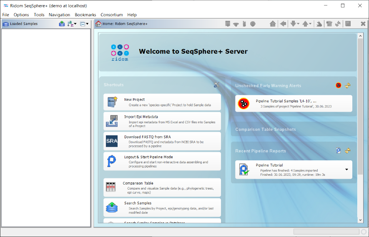
Task: Click the Search Samples icon in Loaded Samples header
Action: (62, 24)
